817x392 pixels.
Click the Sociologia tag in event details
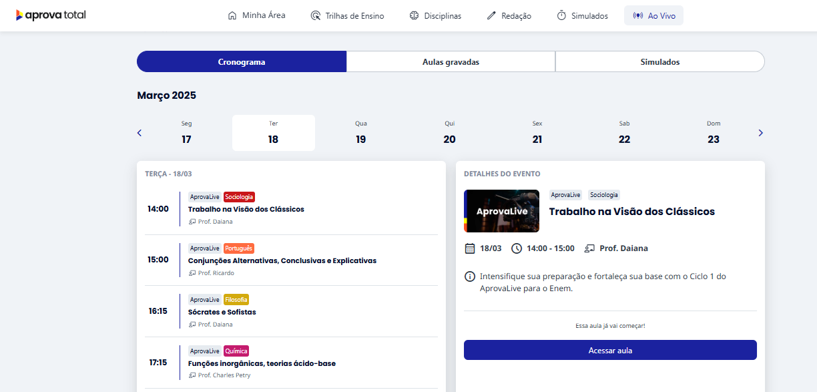(604, 195)
